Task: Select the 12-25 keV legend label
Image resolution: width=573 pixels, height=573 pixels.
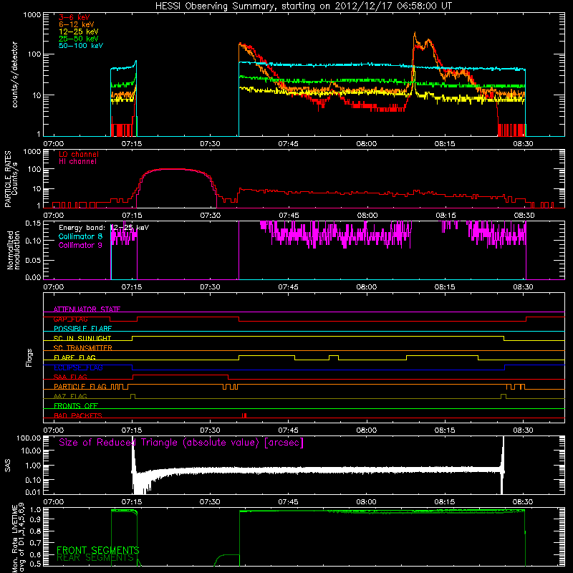Action: point(79,32)
